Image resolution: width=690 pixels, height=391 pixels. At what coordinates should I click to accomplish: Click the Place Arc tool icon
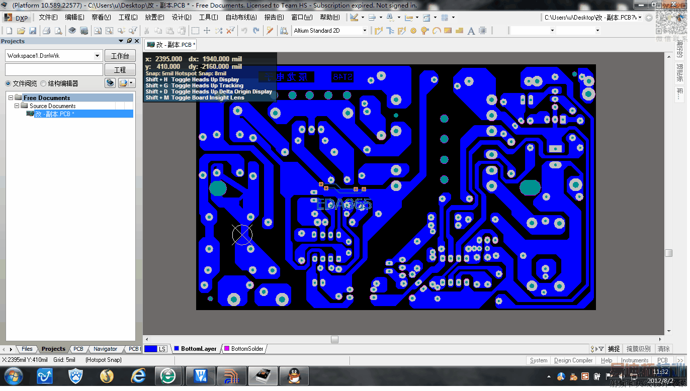point(436,31)
